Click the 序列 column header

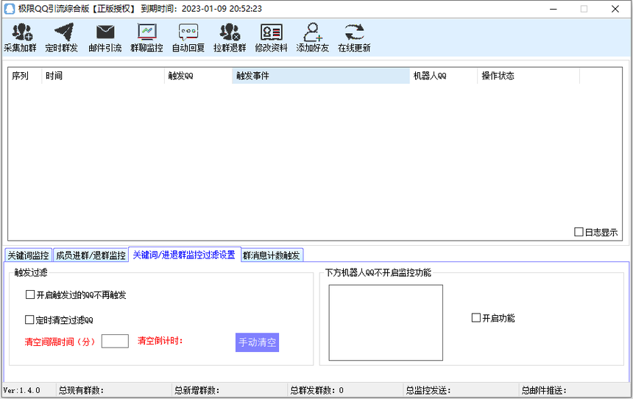point(24,76)
